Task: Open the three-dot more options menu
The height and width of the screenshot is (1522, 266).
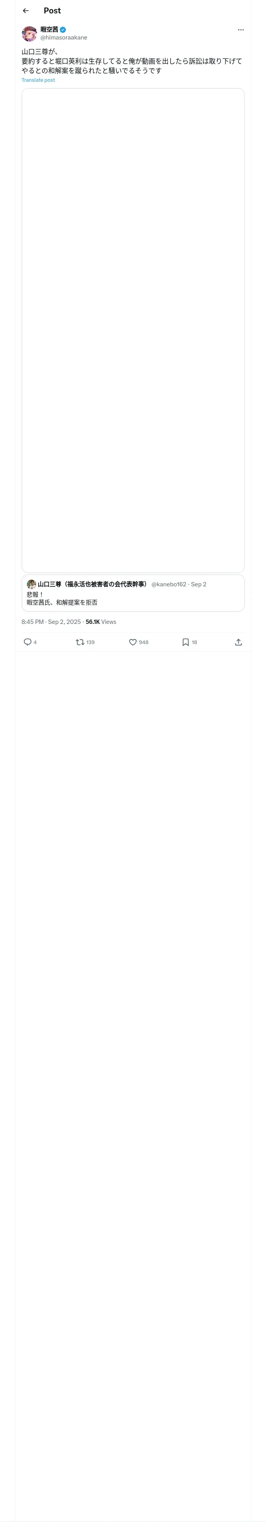Action: coord(241,30)
